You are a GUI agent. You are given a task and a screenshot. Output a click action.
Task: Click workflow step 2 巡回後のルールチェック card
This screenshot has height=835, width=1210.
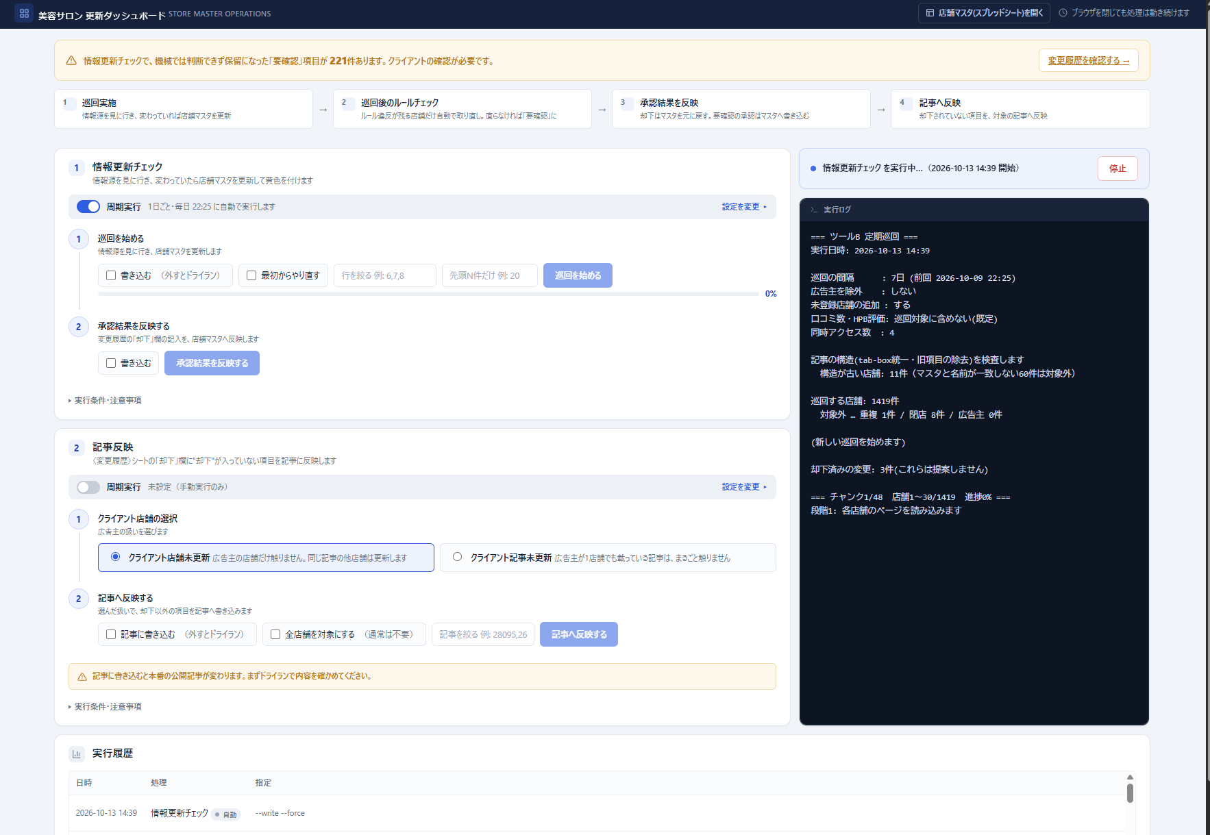462,109
